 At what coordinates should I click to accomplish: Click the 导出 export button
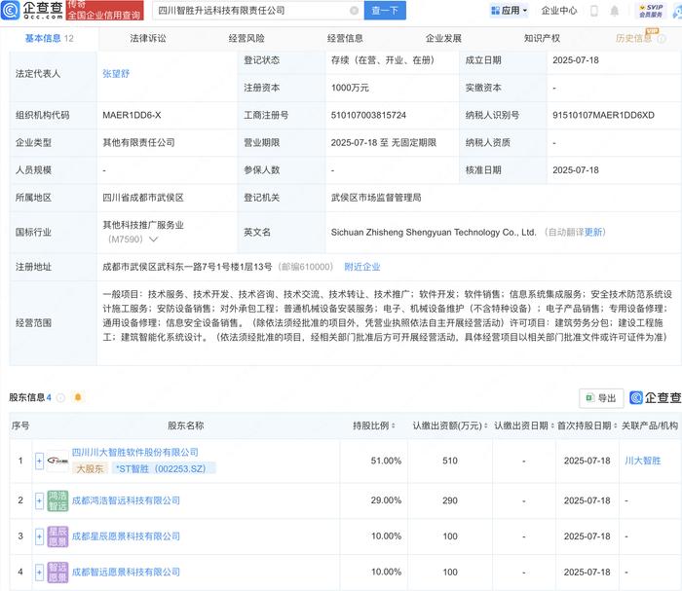(x=601, y=398)
